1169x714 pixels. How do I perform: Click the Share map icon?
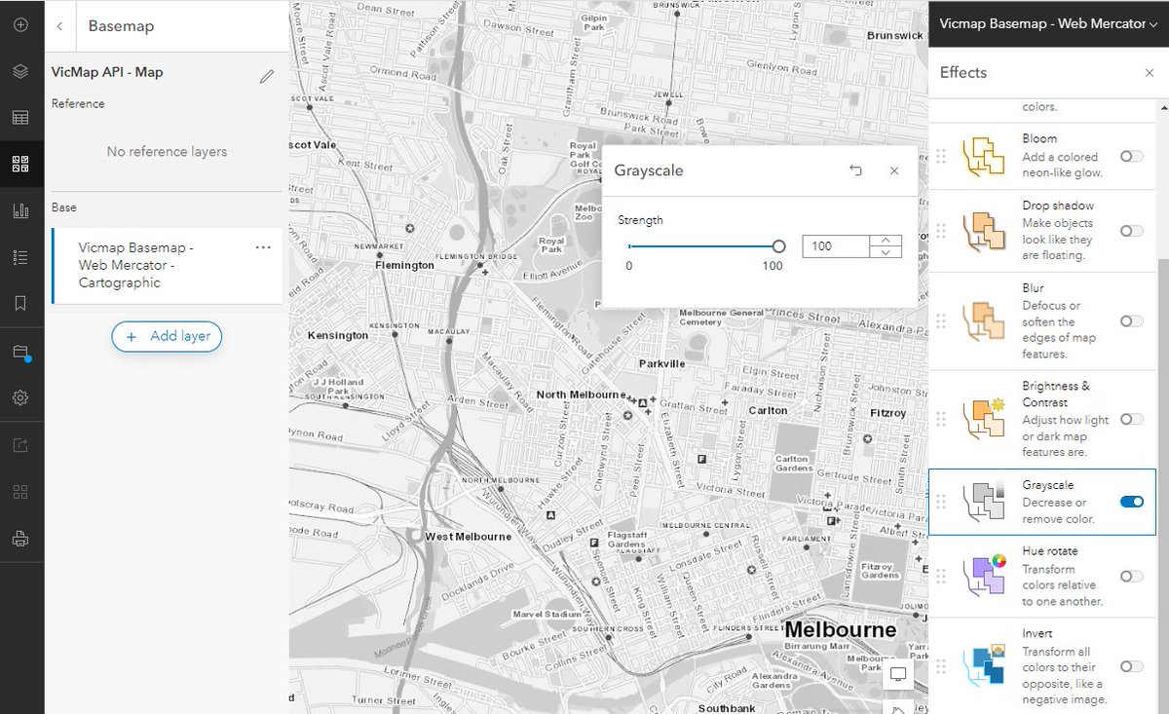(20, 445)
